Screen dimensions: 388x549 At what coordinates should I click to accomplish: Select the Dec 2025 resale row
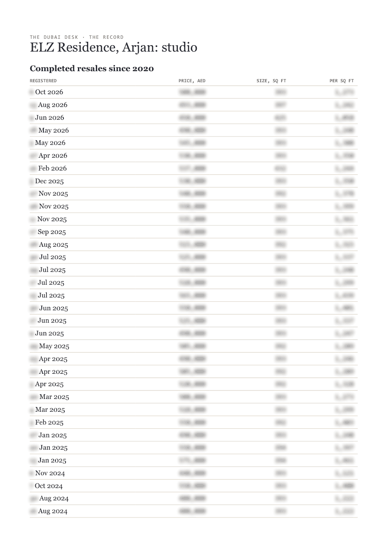[194, 181]
